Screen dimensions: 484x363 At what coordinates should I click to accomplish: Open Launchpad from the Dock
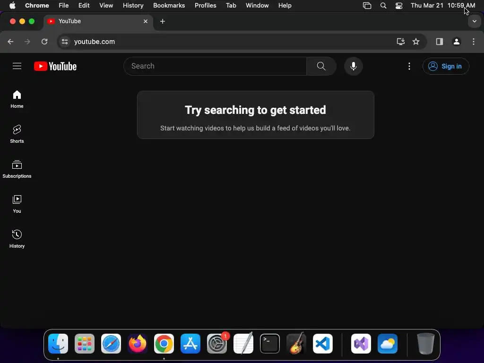tap(85, 344)
